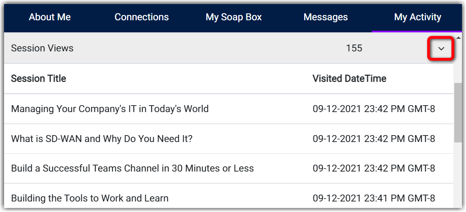466x212 pixels.
Task: Open What is SD-WAN session
Action: [102, 139]
